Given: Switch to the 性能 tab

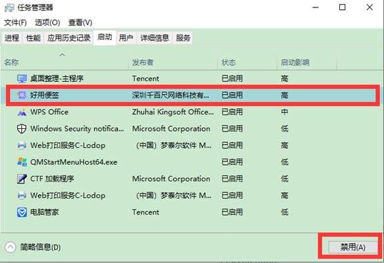Looking at the screenshot, I should click(x=33, y=38).
